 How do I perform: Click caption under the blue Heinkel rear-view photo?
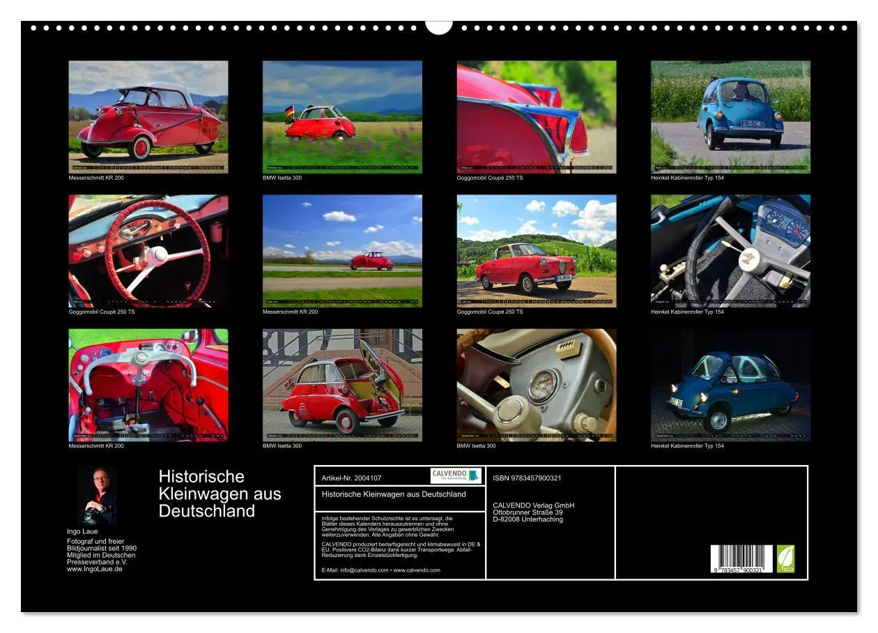click(688, 178)
